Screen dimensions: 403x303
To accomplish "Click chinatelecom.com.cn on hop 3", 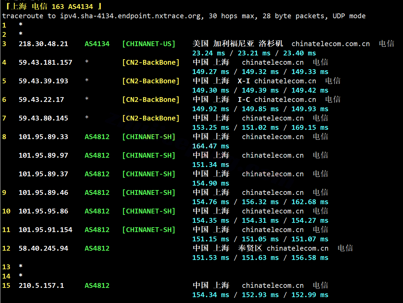I will click(331, 44).
